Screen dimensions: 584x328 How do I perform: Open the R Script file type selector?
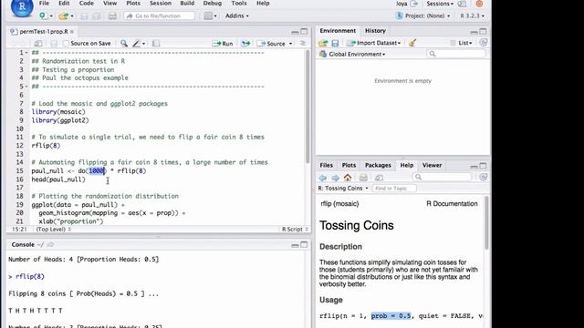295,229
